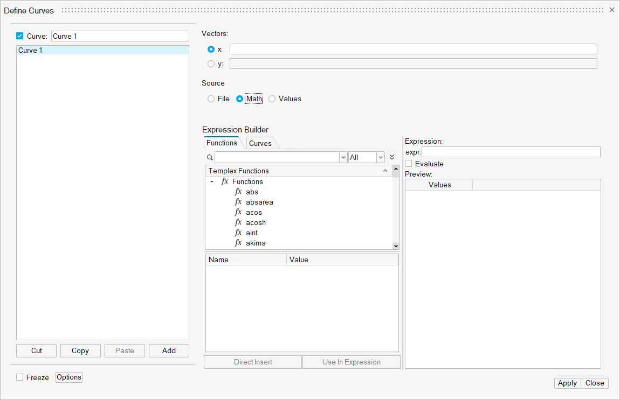This screenshot has height=400, width=620.
Task: Select the abs function entry
Action: click(252, 192)
